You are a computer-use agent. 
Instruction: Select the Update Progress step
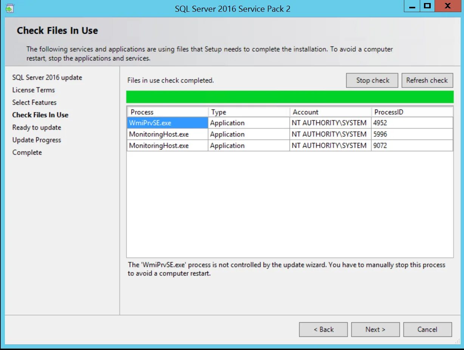(37, 140)
